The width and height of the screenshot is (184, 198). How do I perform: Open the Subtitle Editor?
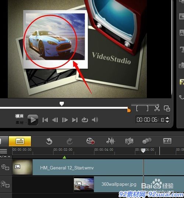click(167, 141)
